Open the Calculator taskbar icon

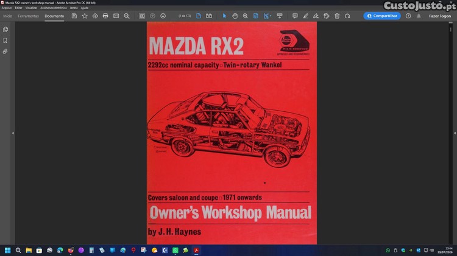point(91,250)
